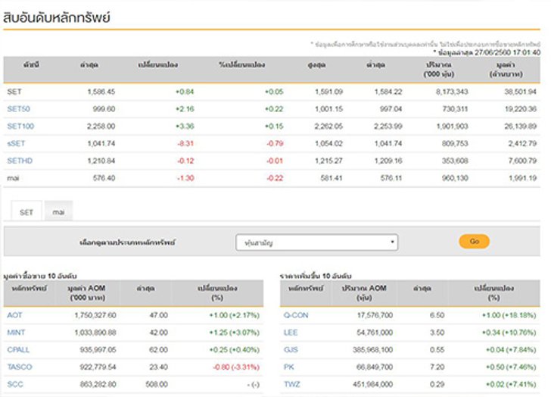Click the orange Go button

[474, 241]
